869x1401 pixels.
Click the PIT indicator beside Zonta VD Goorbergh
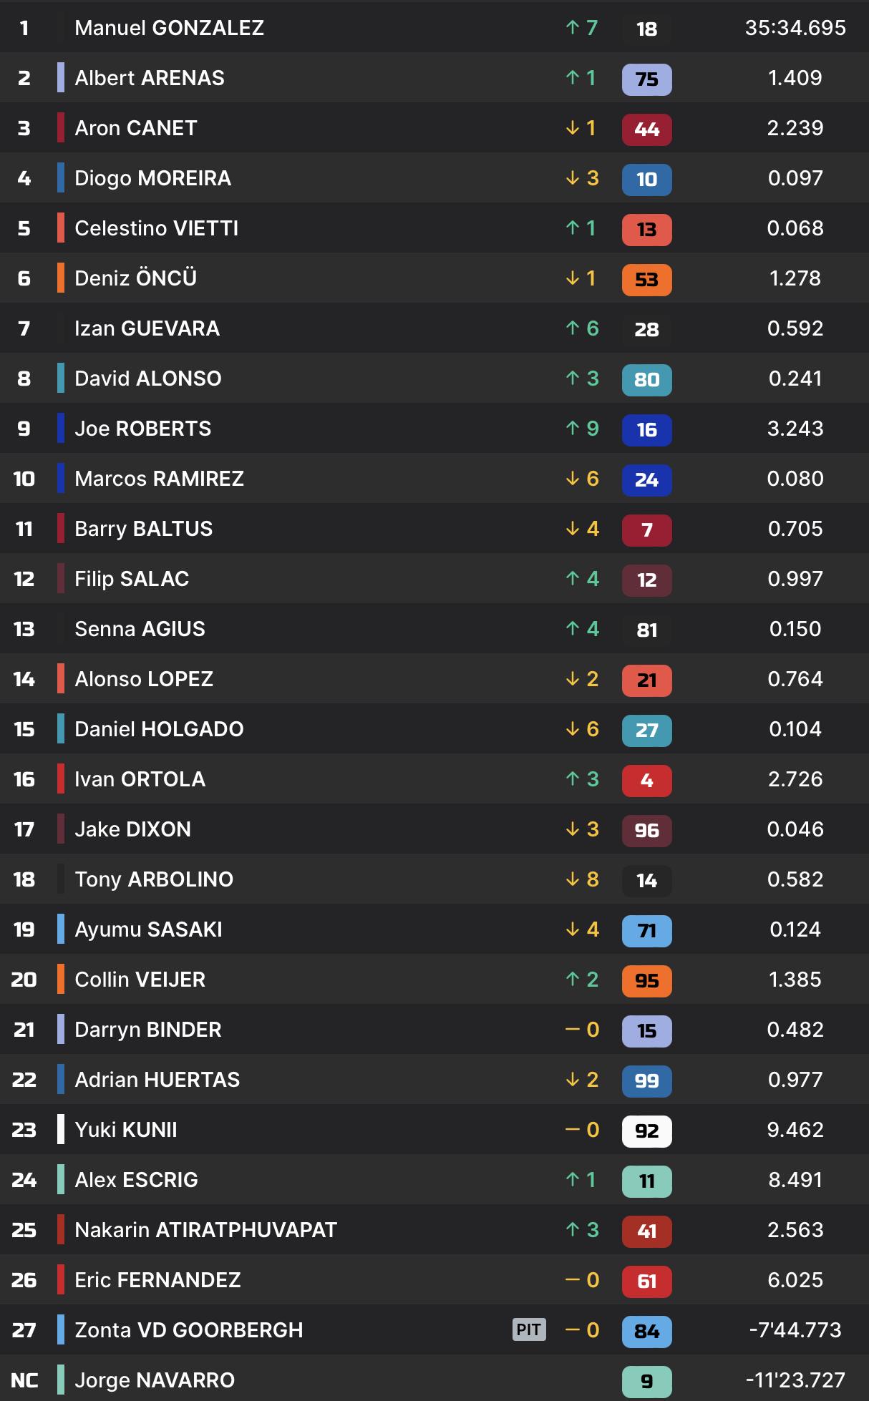click(x=529, y=1329)
